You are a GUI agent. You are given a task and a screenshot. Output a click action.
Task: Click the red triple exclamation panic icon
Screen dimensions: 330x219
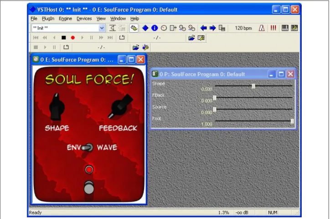tap(273, 28)
